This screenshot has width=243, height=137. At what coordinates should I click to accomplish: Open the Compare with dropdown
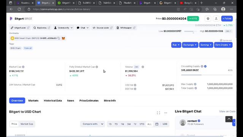click(x=93, y=124)
